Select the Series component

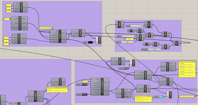140,37
